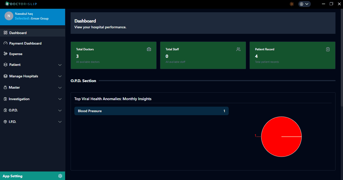Expand the Manage Hospitals section chevron
Screen dimensions: 343x180
click(60, 76)
